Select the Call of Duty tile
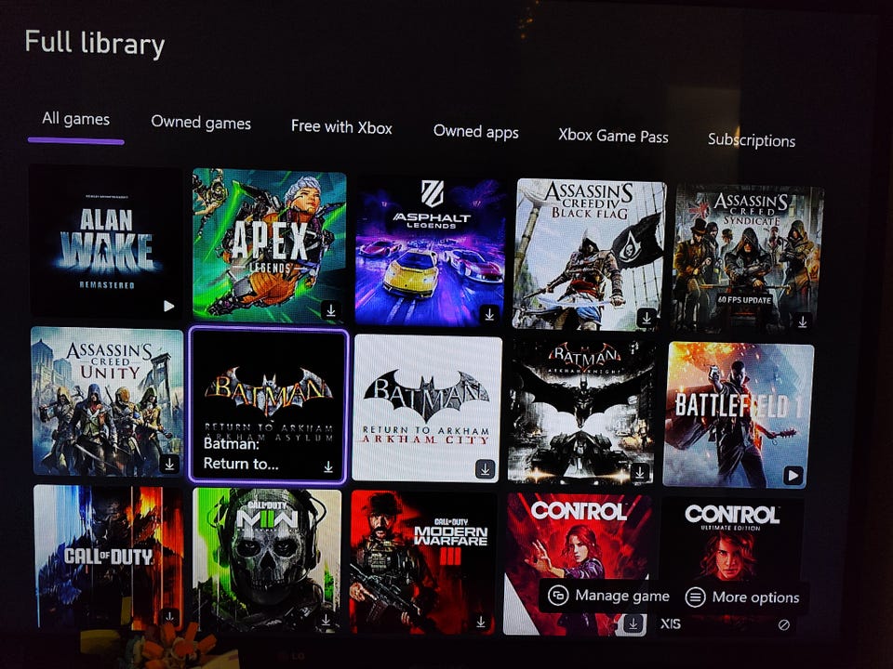The width and height of the screenshot is (893, 669). click(x=108, y=557)
